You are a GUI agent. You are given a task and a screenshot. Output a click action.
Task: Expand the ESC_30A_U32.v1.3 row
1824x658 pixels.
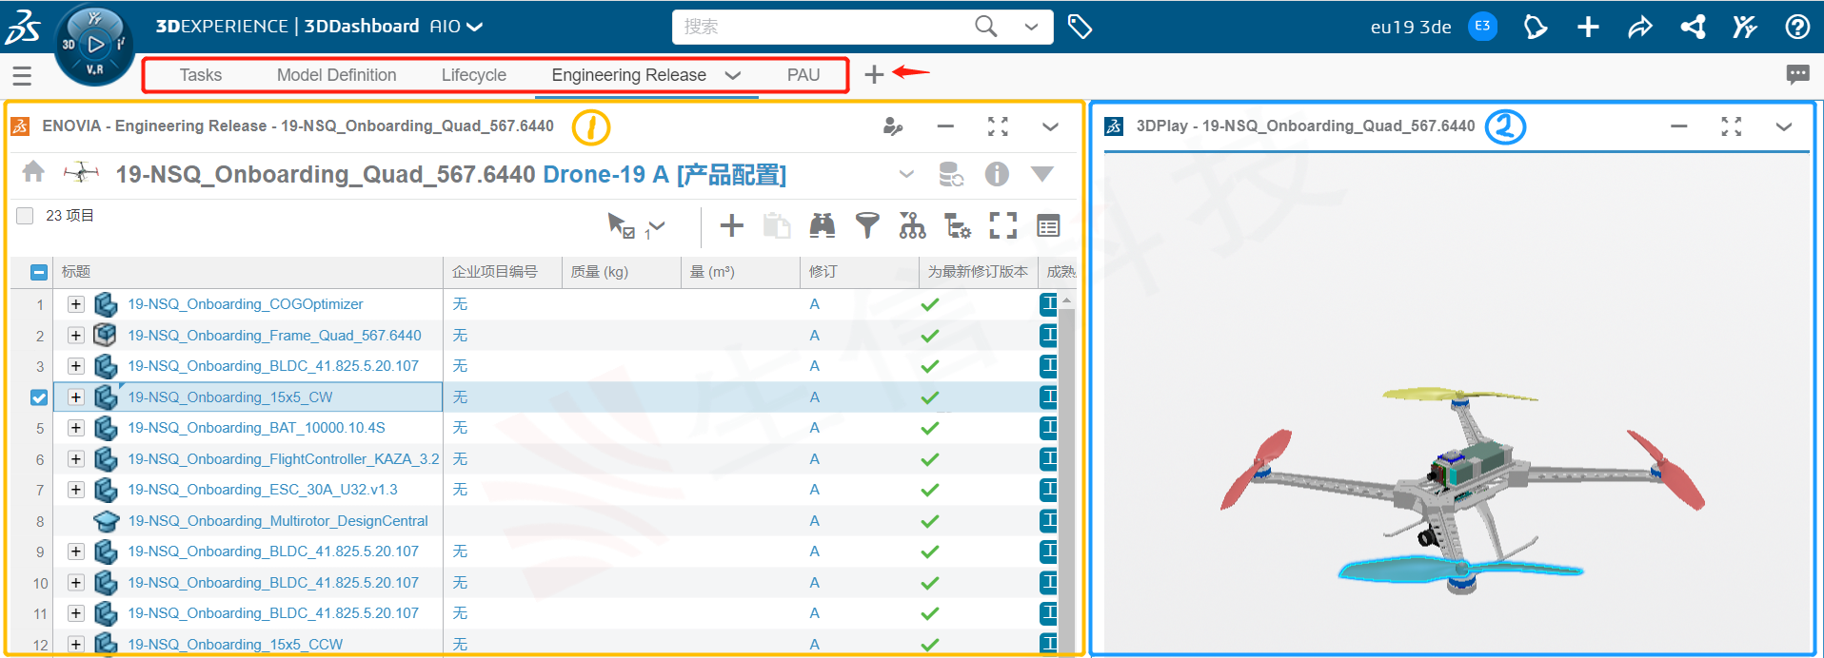tap(76, 490)
